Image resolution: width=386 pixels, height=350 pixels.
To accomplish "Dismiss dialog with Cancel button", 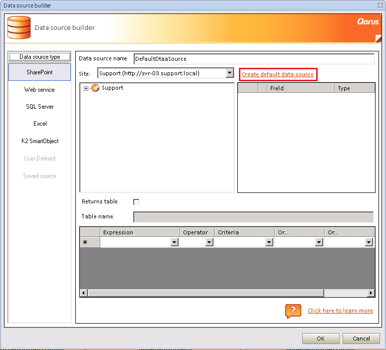I will (361, 339).
